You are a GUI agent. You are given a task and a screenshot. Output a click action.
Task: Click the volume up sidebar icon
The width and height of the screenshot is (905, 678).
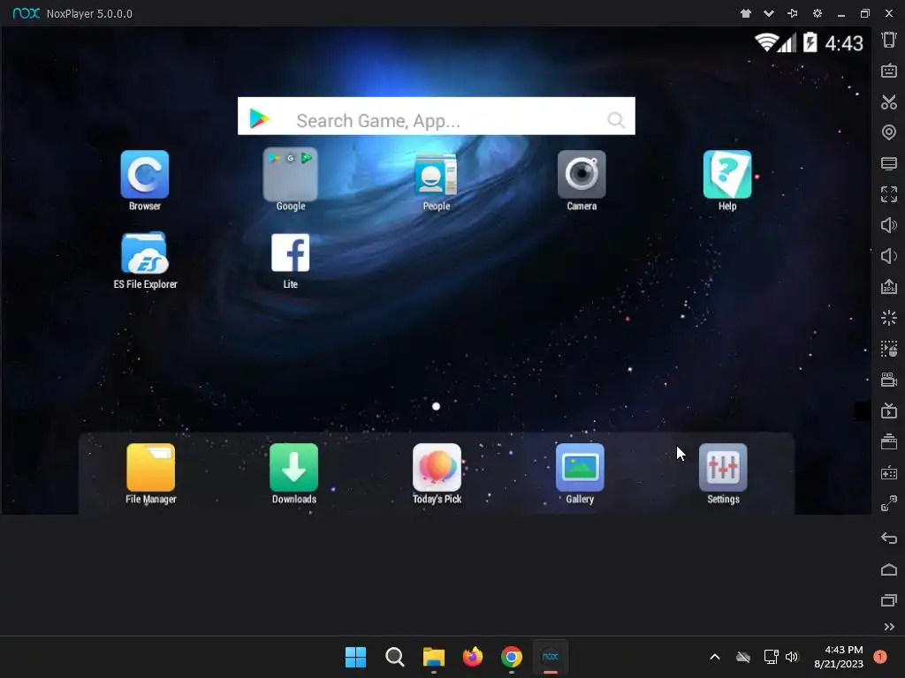pyautogui.click(x=889, y=225)
